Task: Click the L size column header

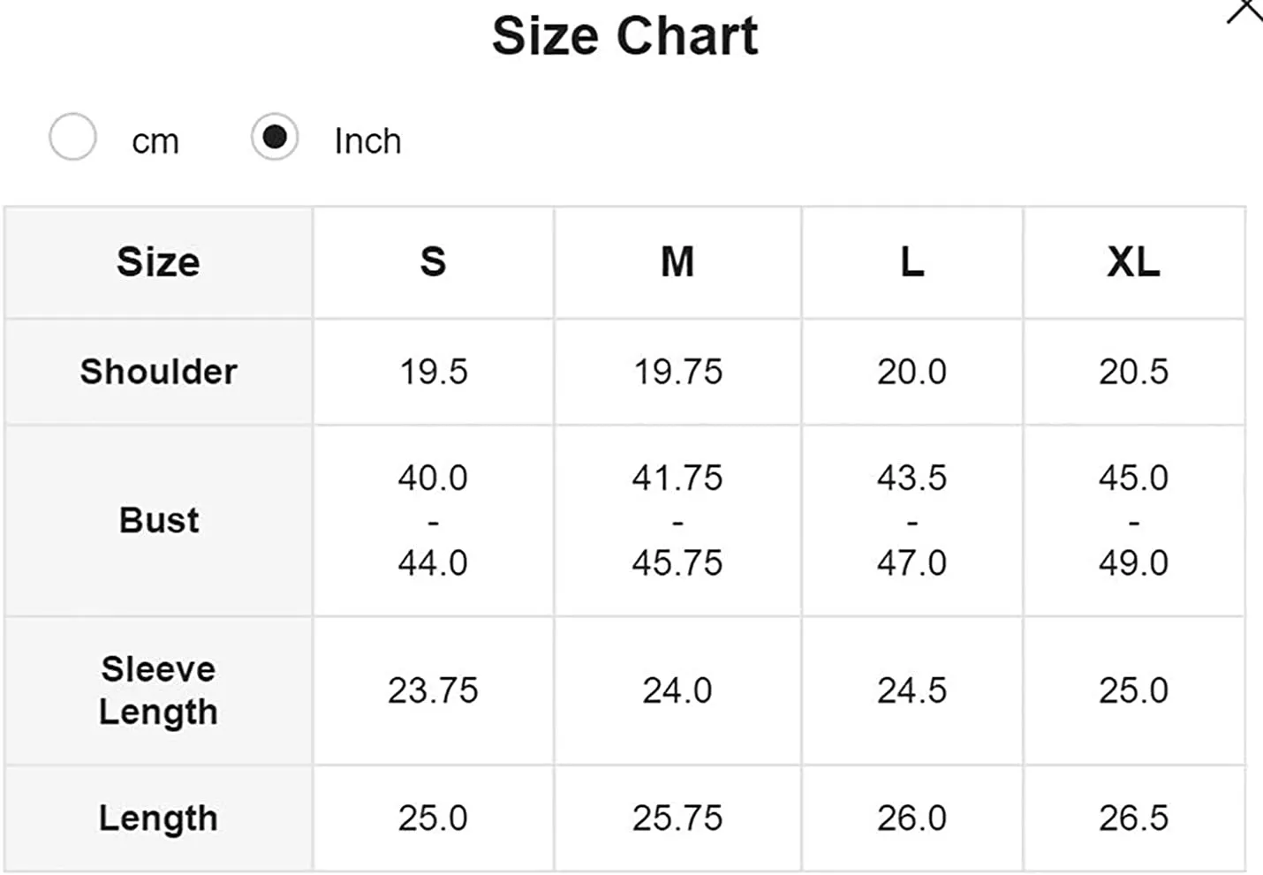Action: pyautogui.click(x=912, y=262)
